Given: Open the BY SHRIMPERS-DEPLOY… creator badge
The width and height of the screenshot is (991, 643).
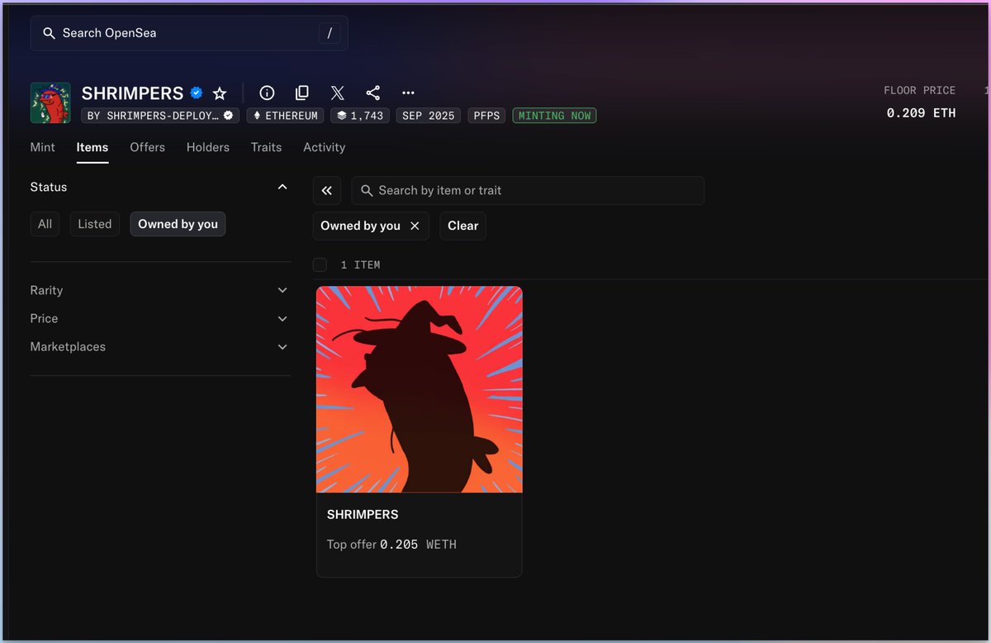Looking at the screenshot, I should click(160, 116).
